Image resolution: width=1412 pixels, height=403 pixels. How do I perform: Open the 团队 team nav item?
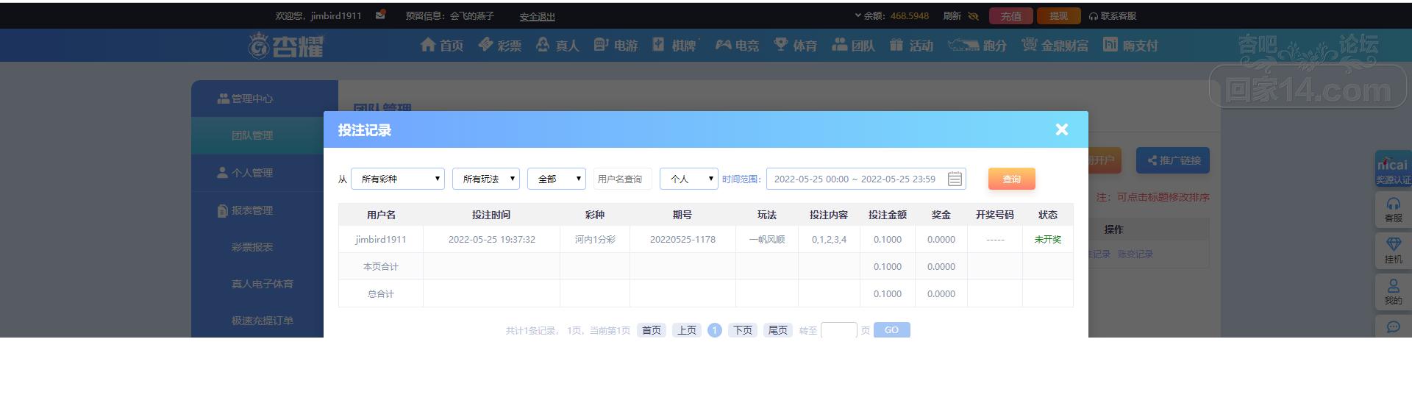[x=853, y=46]
